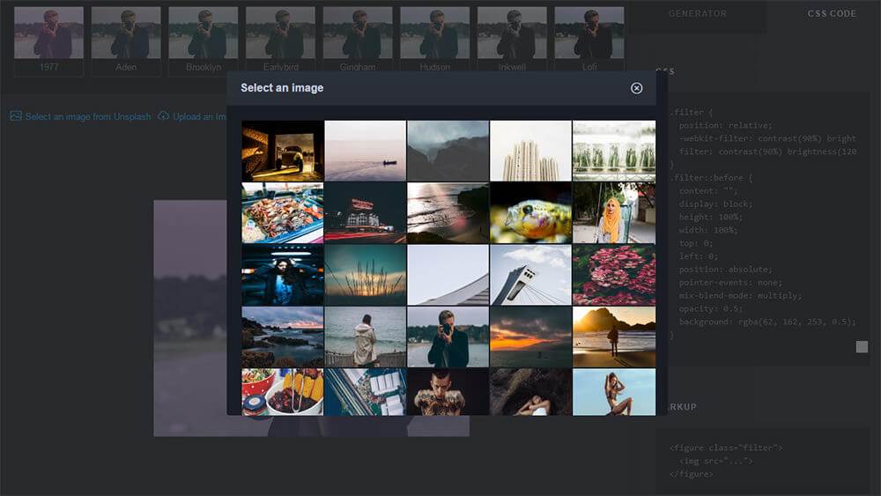
Task: Close the Select an image dialog
Action: [636, 88]
